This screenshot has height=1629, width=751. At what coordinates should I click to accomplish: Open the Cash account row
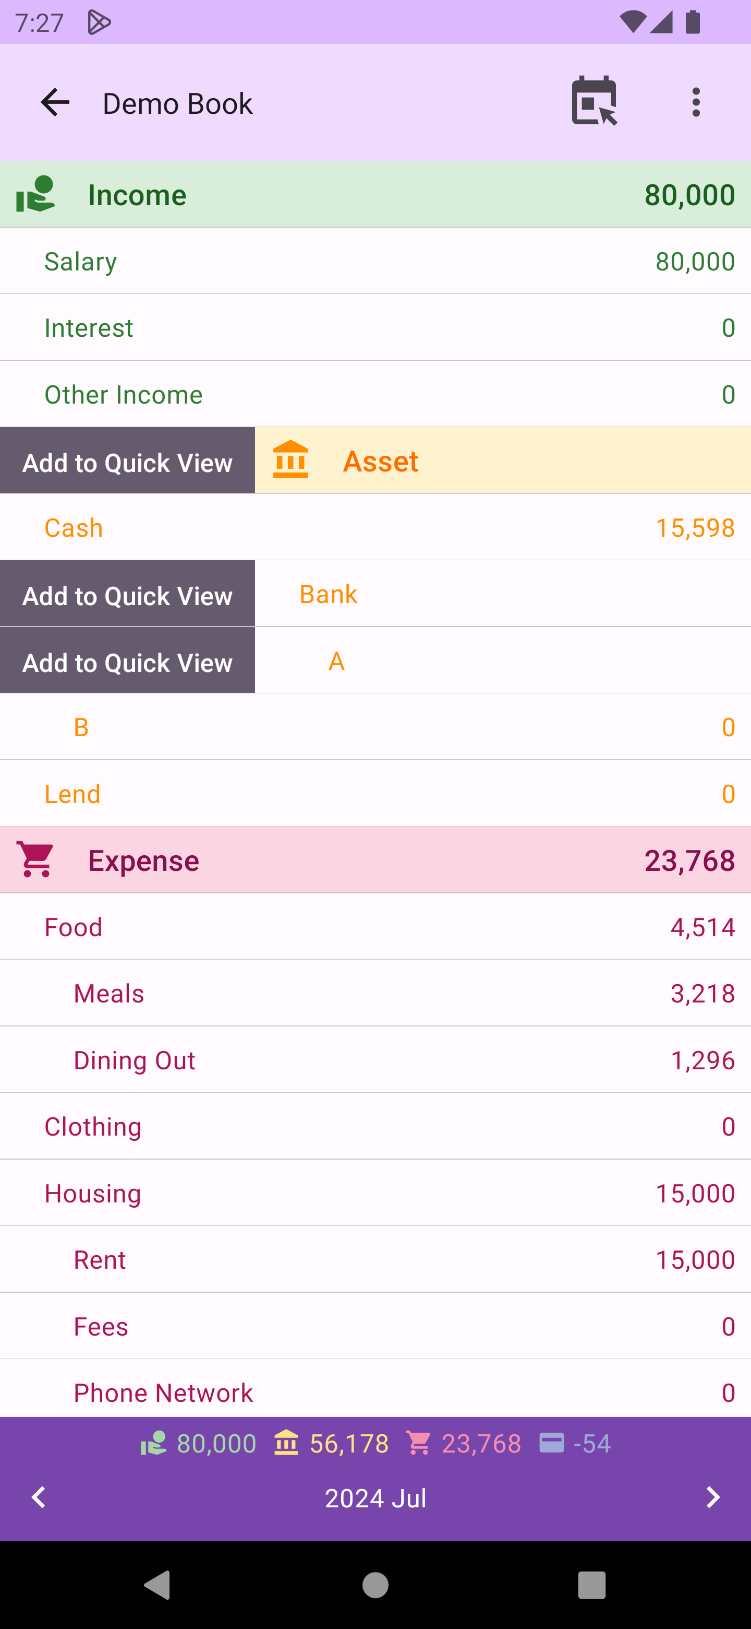375,527
